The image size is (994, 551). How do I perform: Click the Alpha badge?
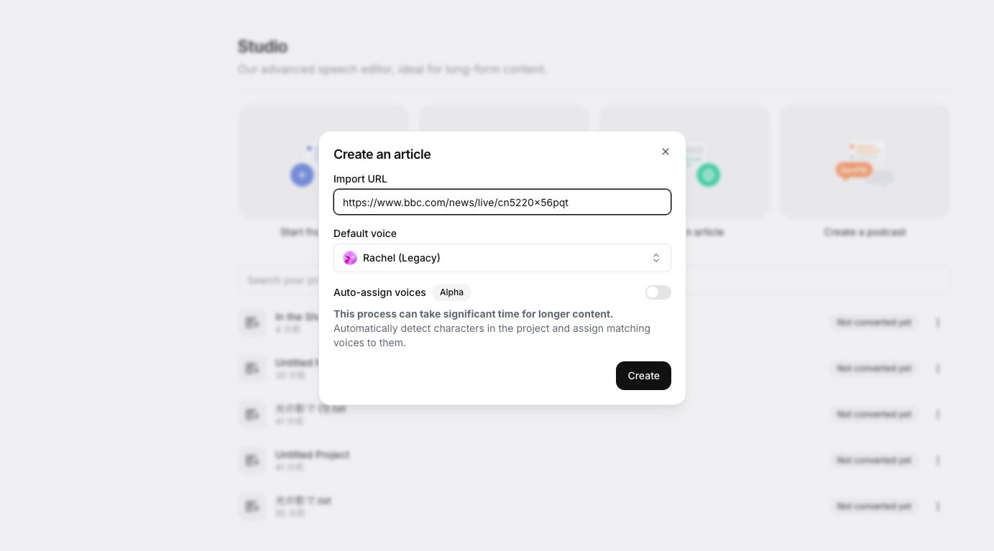point(451,292)
